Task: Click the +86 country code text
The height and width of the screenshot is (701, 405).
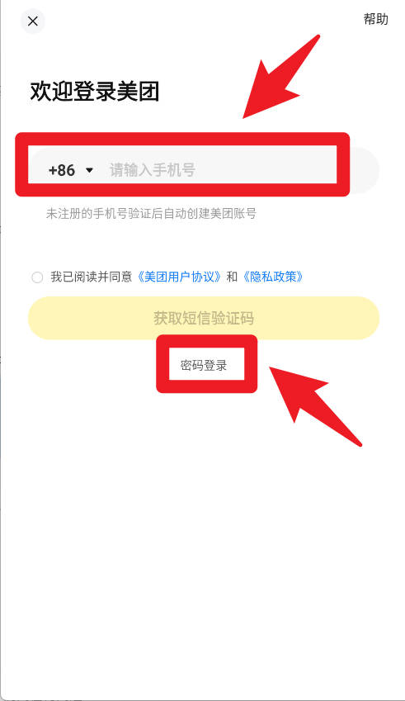Action: (62, 170)
